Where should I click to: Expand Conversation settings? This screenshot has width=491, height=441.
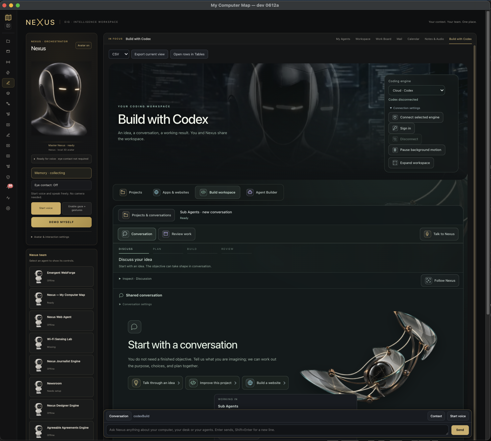pyautogui.click(x=136, y=305)
